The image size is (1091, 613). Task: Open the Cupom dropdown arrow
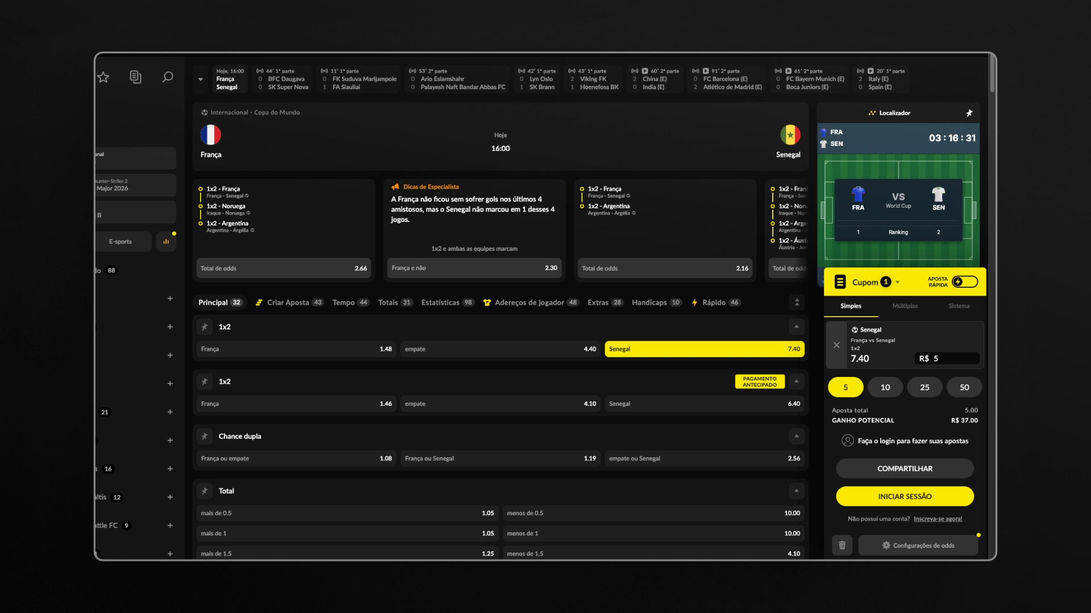(x=898, y=282)
